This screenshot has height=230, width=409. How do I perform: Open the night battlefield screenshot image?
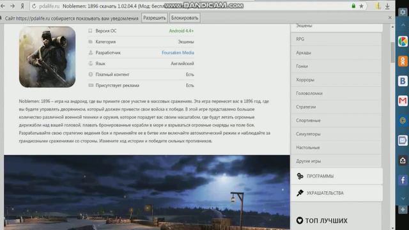pos(147,192)
